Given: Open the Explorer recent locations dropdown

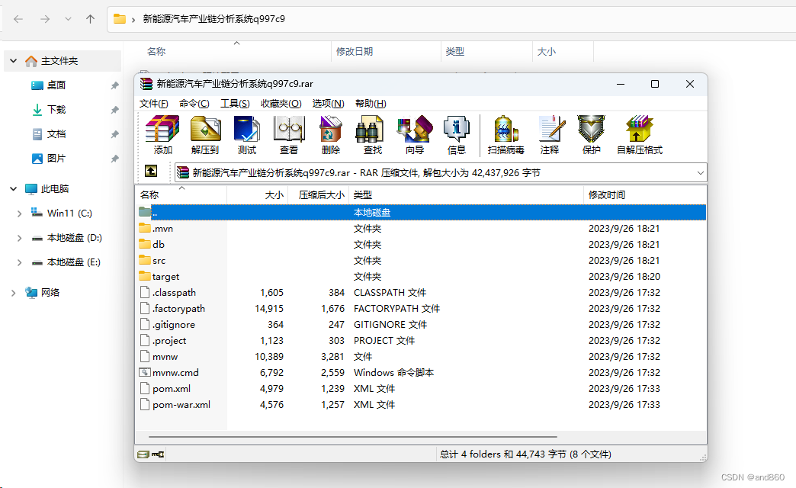Looking at the screenshot, I should point(68,19).
